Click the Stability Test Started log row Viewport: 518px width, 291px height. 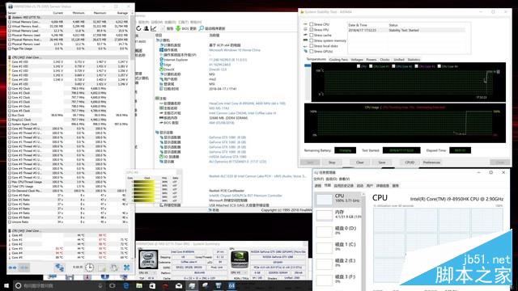(x=406, y=30)
